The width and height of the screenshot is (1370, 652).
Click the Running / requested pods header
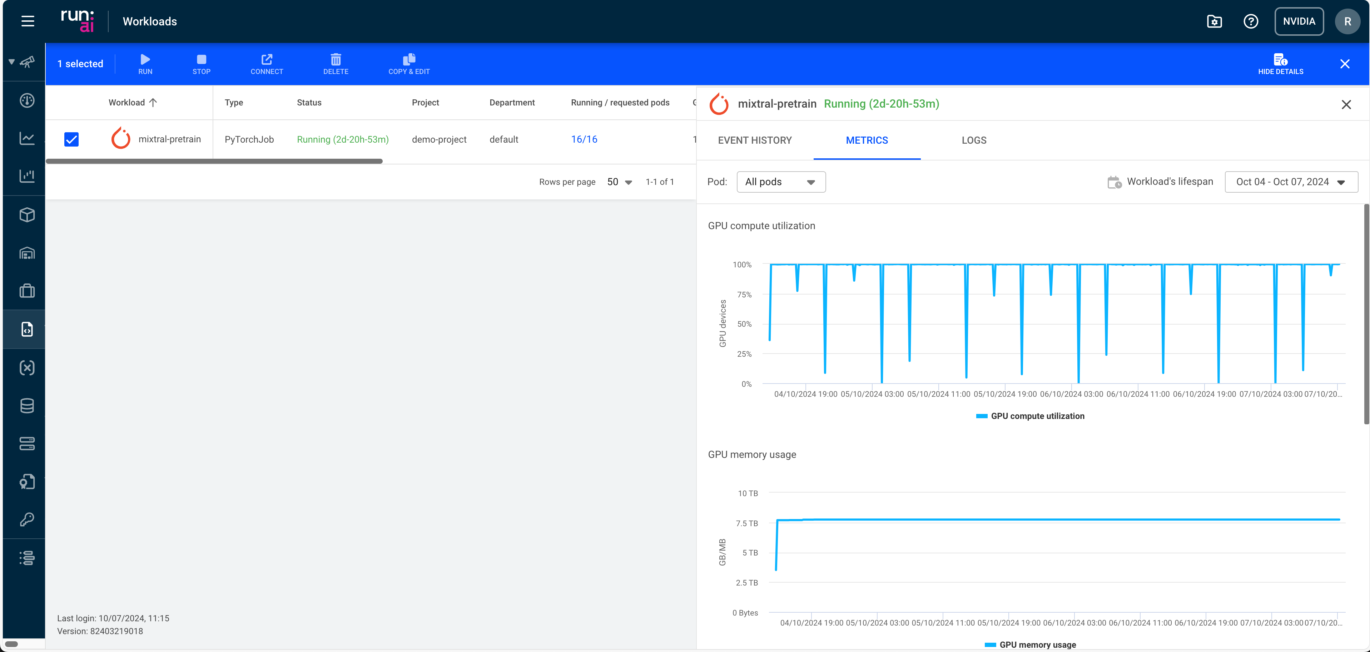(x=620, y=103)
